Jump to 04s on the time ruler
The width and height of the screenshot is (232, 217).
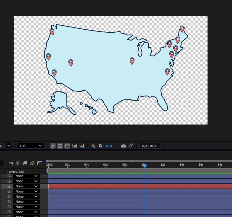(x=87, y=165)
